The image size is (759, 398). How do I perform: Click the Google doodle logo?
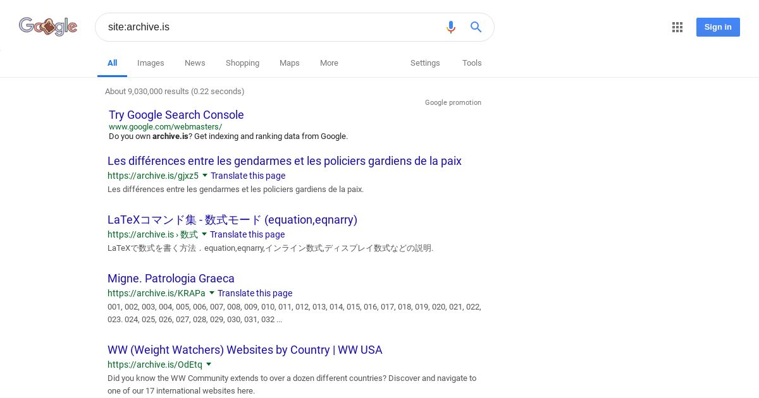[48, 26]
